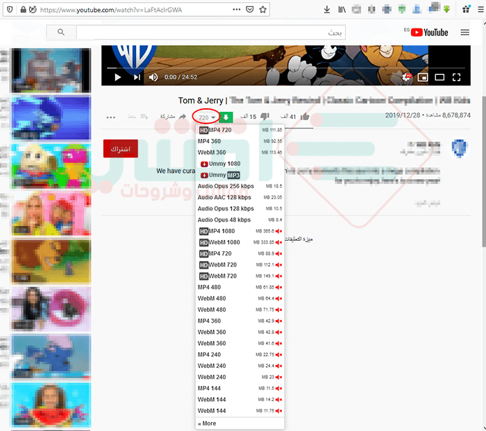Viewport: 486px width, 431px height.
Task: Open tracking protection shield panel
Action: [10, 10]
